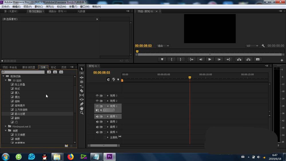Expand the FilmImpact.net II folder
Viewport: 286px width, 161px height.
tap(6, 126)
